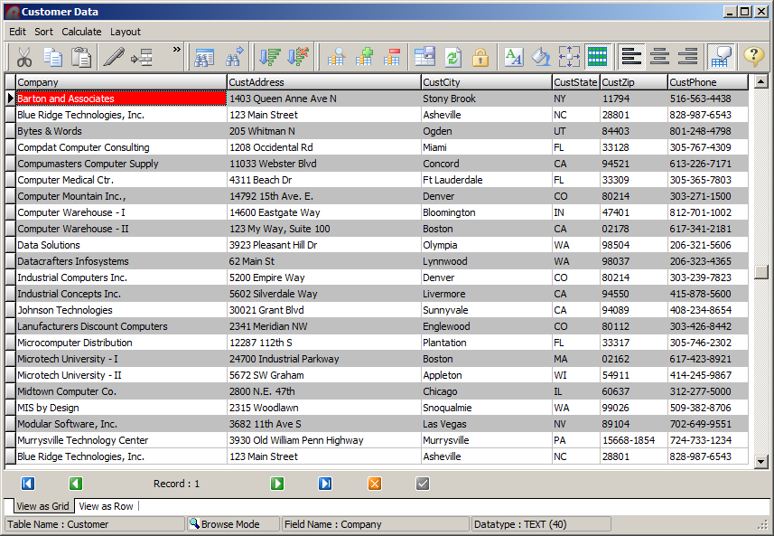Expand the toolbar overflow chevron
The image size is (774, 536).
(x=176, y=50)
